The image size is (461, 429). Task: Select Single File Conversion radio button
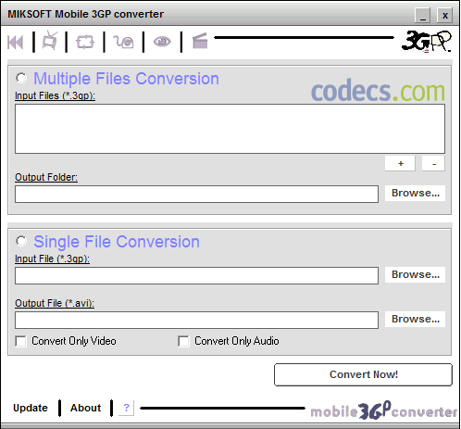pyautogui.click(x=21, y=241)
